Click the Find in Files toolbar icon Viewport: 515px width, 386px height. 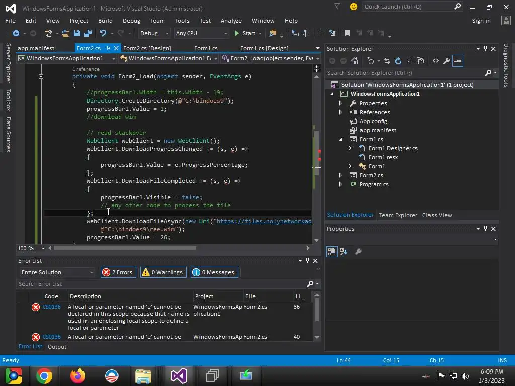(273, 33)
